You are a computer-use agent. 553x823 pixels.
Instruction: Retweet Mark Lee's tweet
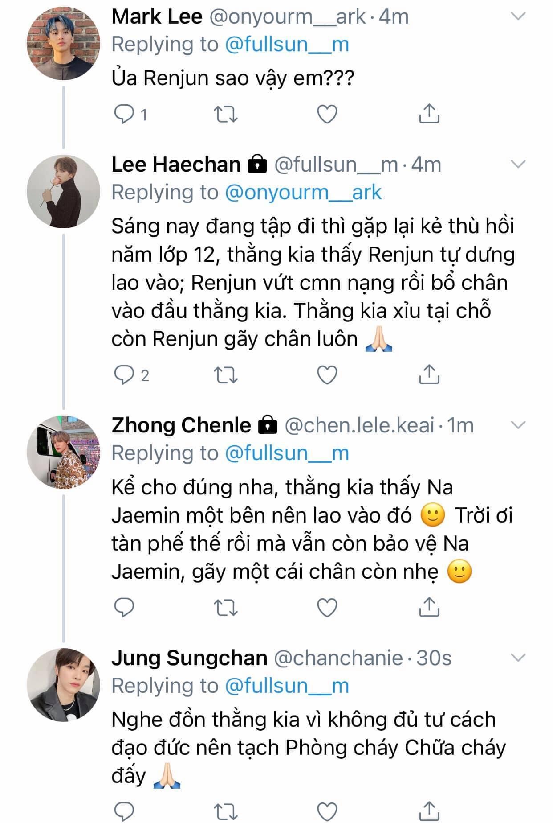click(226, 115)
